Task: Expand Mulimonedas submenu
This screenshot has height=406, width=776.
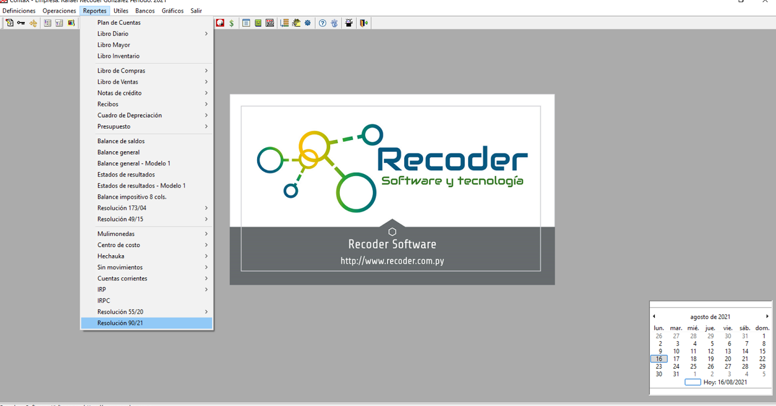Action: coord(147,234)
